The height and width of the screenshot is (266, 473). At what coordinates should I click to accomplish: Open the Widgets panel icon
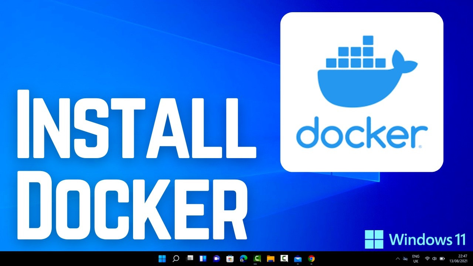(203, 259)
